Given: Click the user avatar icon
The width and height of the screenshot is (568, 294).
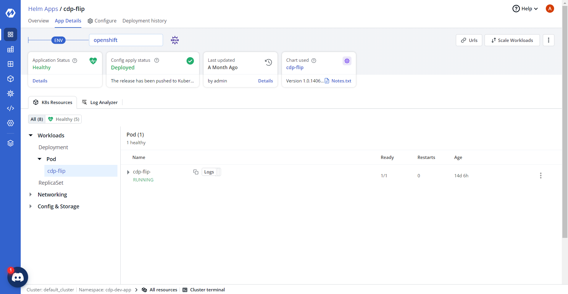Looking at the screenshot, I should pos(550,9).
